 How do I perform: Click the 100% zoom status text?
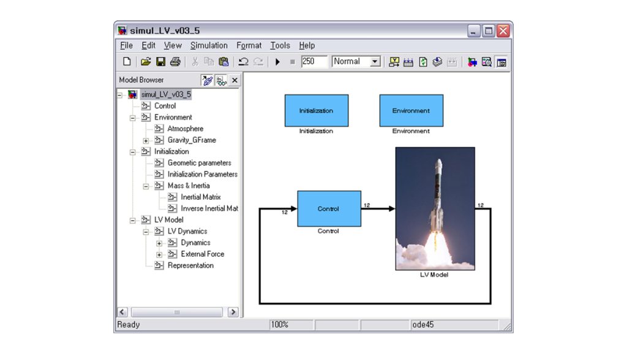click(x=279, y=325)
